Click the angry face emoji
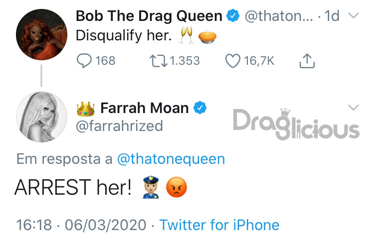374x241 pixels. 177,187
